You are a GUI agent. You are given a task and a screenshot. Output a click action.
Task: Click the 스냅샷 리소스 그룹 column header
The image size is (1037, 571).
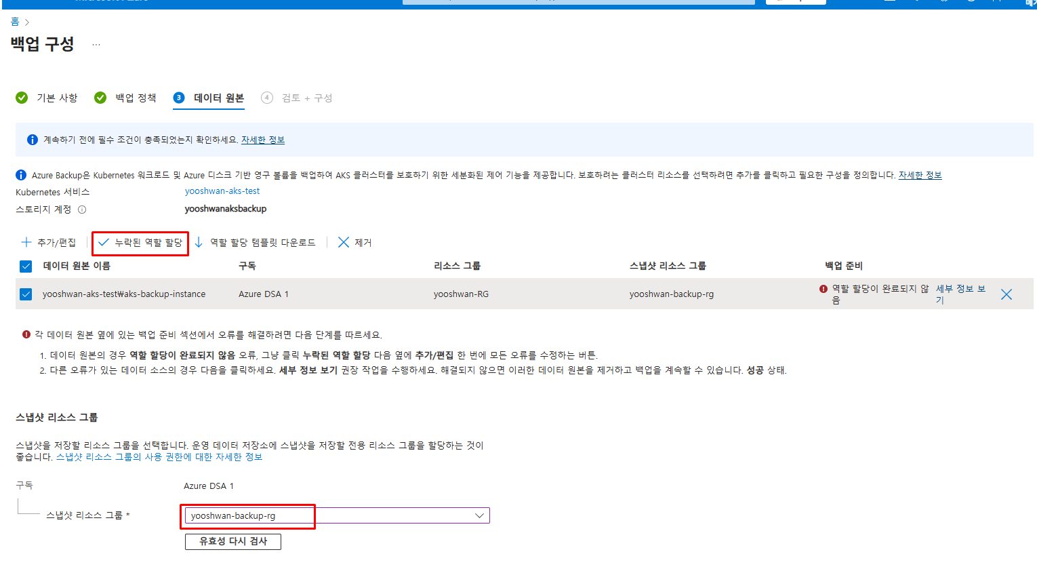coord(668,266)
